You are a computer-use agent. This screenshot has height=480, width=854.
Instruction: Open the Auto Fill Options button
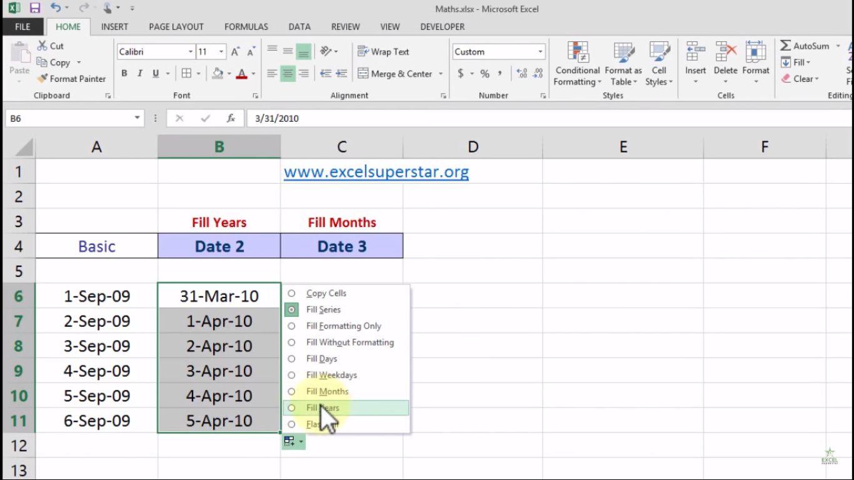point(293,441)
